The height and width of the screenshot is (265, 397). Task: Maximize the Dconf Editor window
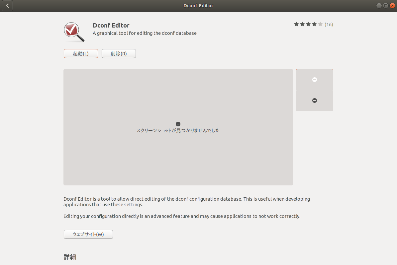[386, 6]
